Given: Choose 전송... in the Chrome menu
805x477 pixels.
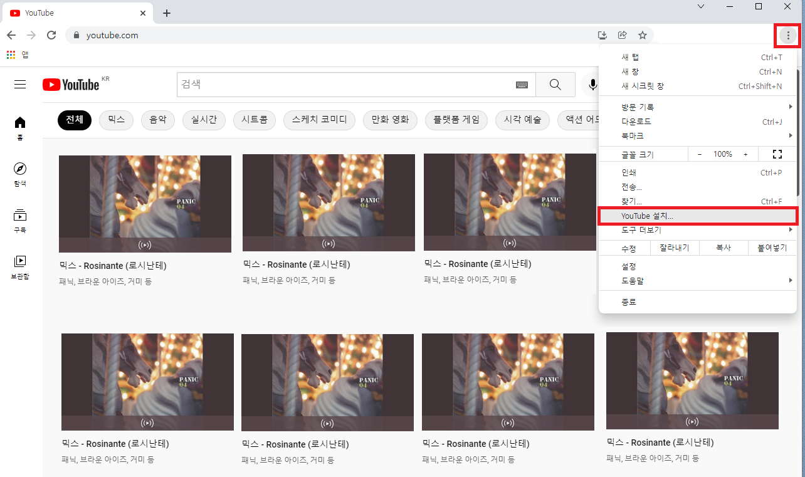Looking at the screenshot, I should pos(697,187).
